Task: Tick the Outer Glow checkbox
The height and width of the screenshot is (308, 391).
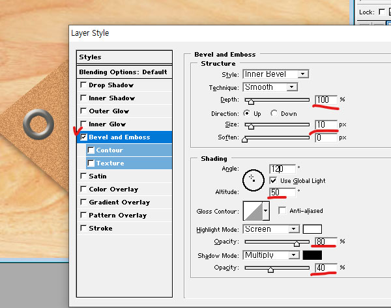Action: click(x=83, y=111)
